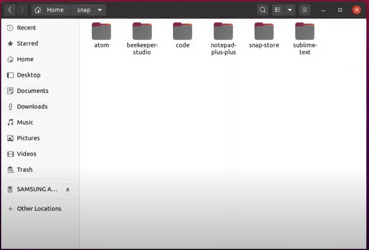Click the Pictures icon in the sidebar

(10, 138)
